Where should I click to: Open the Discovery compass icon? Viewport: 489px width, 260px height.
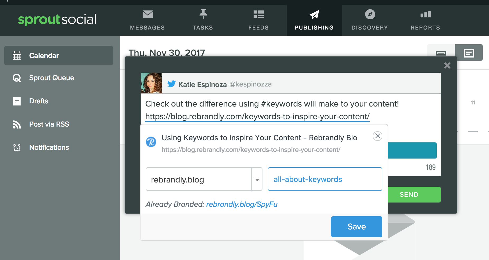tap(370, 14)
